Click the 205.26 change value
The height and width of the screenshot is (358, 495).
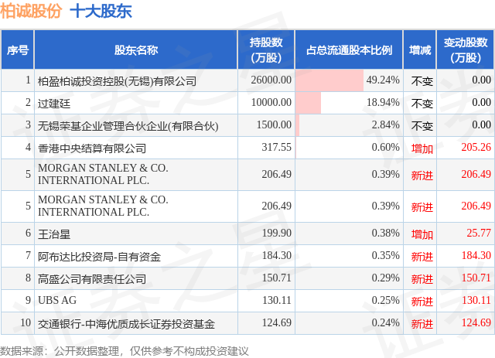click(x=476, y=147)
